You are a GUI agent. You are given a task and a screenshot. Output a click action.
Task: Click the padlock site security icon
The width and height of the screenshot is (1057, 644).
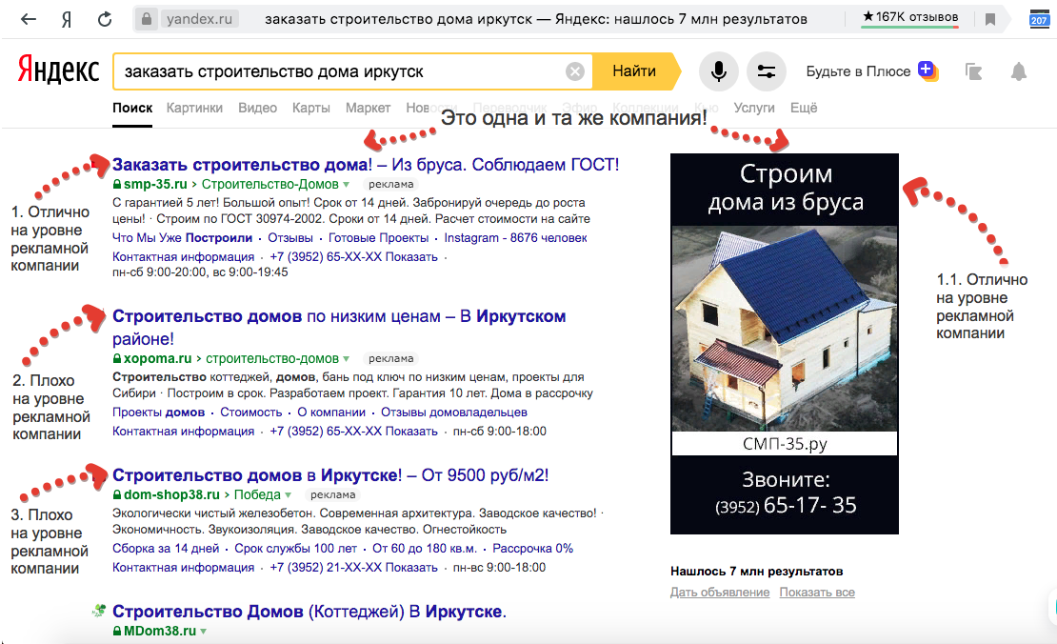[x=147, y=19]
